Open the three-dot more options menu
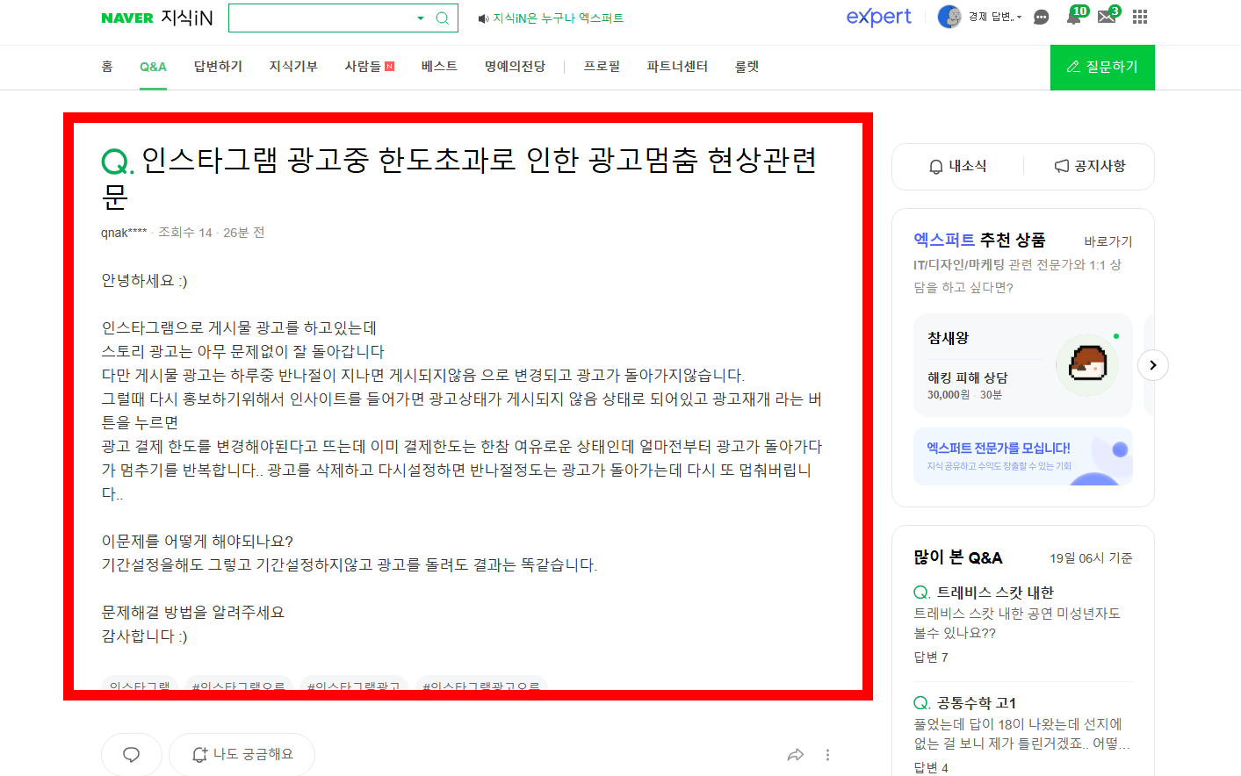This screenshot has height=776, width=1241. click(x=827, y=755)
